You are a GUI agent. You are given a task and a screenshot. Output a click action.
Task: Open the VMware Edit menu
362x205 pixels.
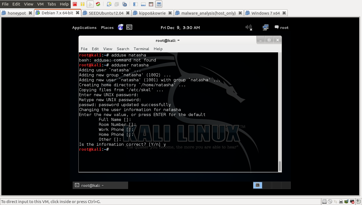pyautogui.click(x=16, y=4)
